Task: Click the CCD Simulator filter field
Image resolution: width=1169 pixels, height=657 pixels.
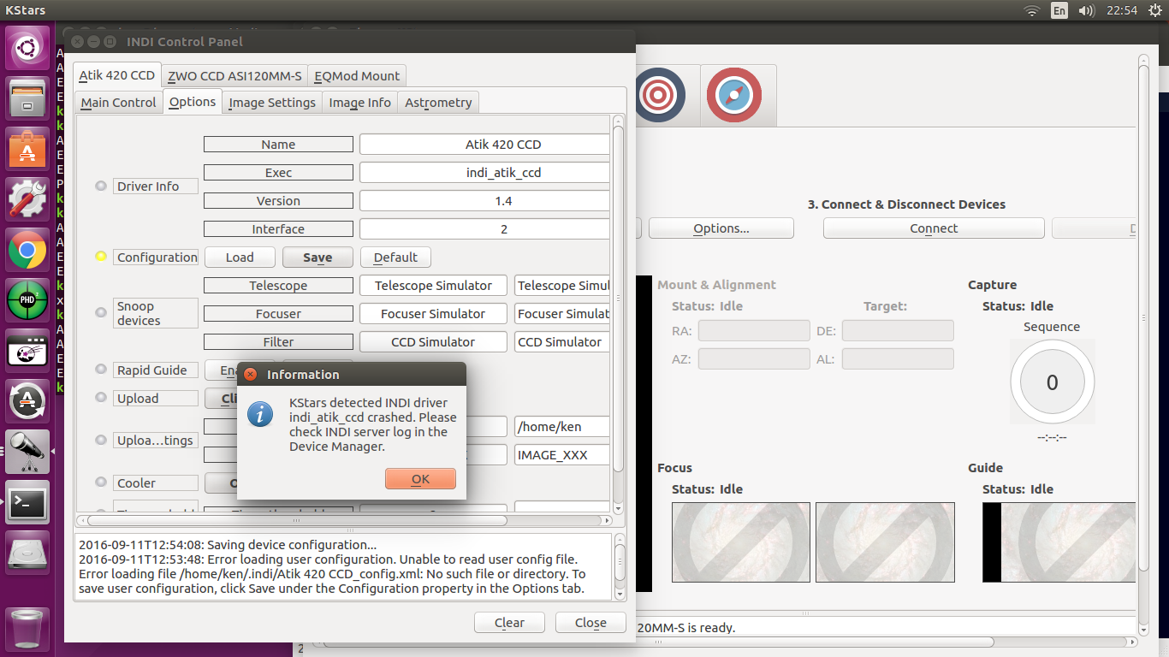Action: tap(433, 342)
